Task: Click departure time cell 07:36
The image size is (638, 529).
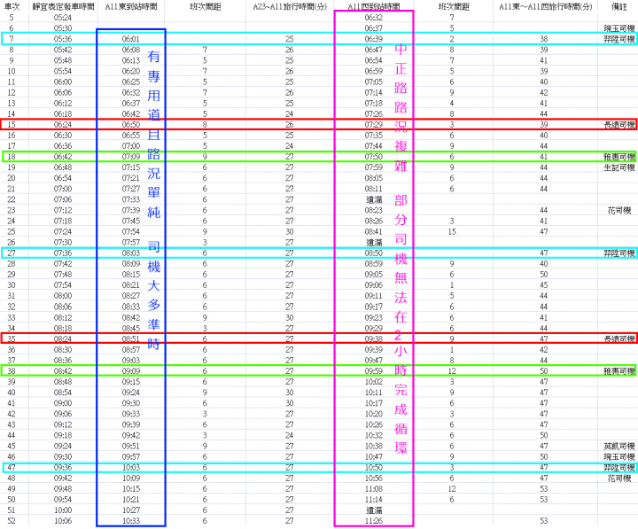Action: point(63,253)
